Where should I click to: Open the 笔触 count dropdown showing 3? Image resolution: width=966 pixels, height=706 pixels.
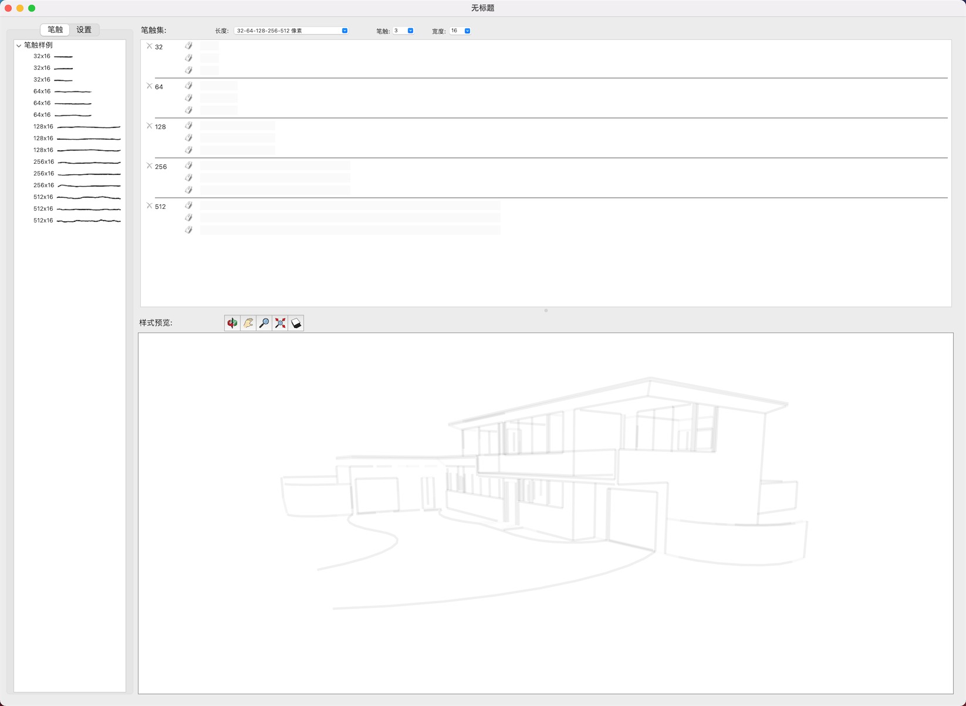point(403,31)
